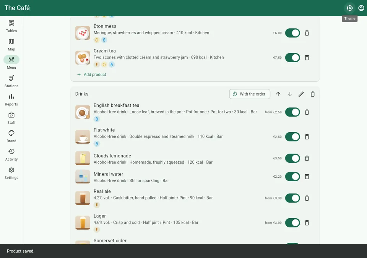Open the Reports section
This screenshot has height=258, width=367.
tap(11, 99)
